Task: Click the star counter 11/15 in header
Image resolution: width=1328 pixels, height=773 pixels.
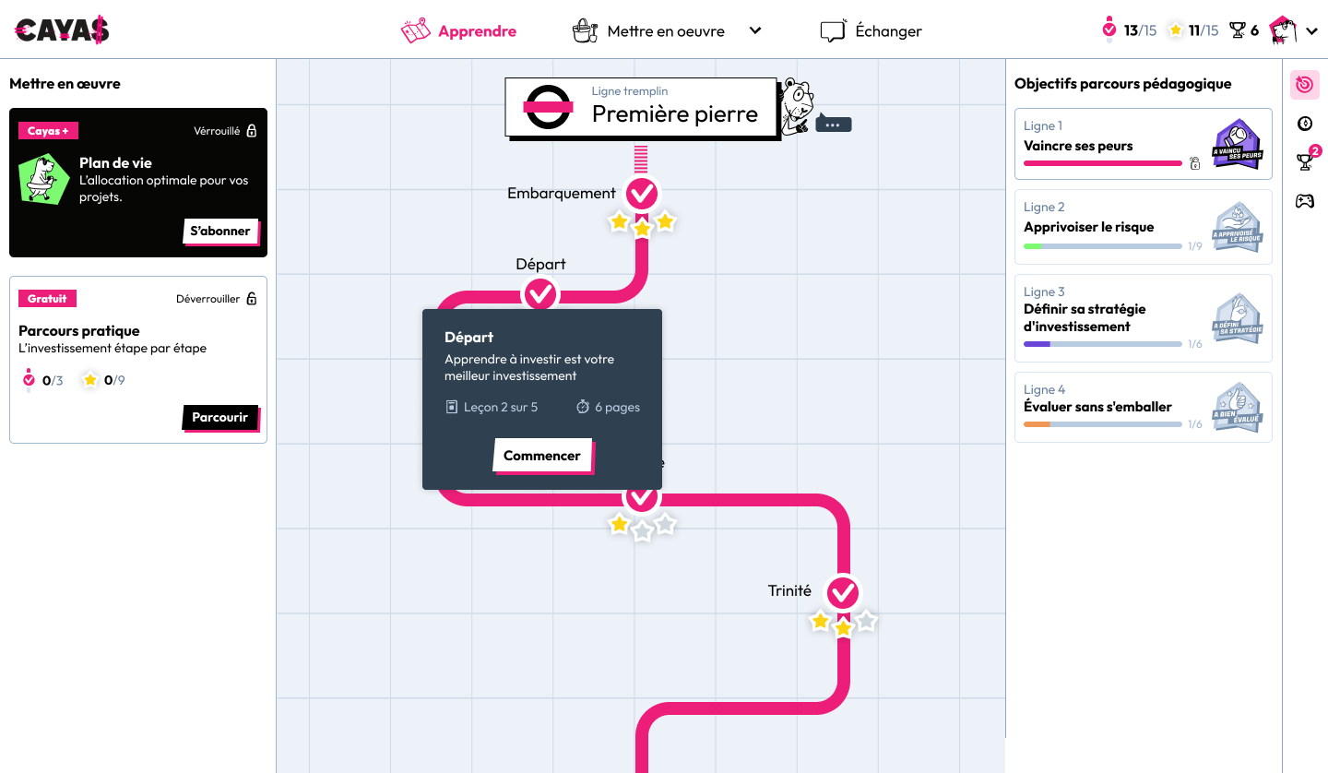Action: pyautogui.click(x=1192, y=30)
